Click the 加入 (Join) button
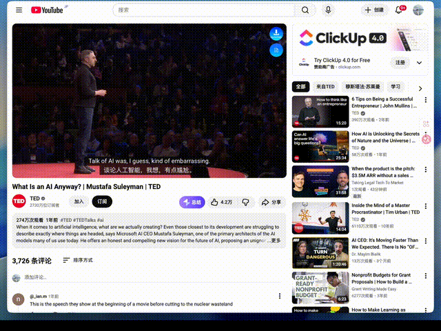The width and height of the screenshot is (441, 331). point(79,201)
